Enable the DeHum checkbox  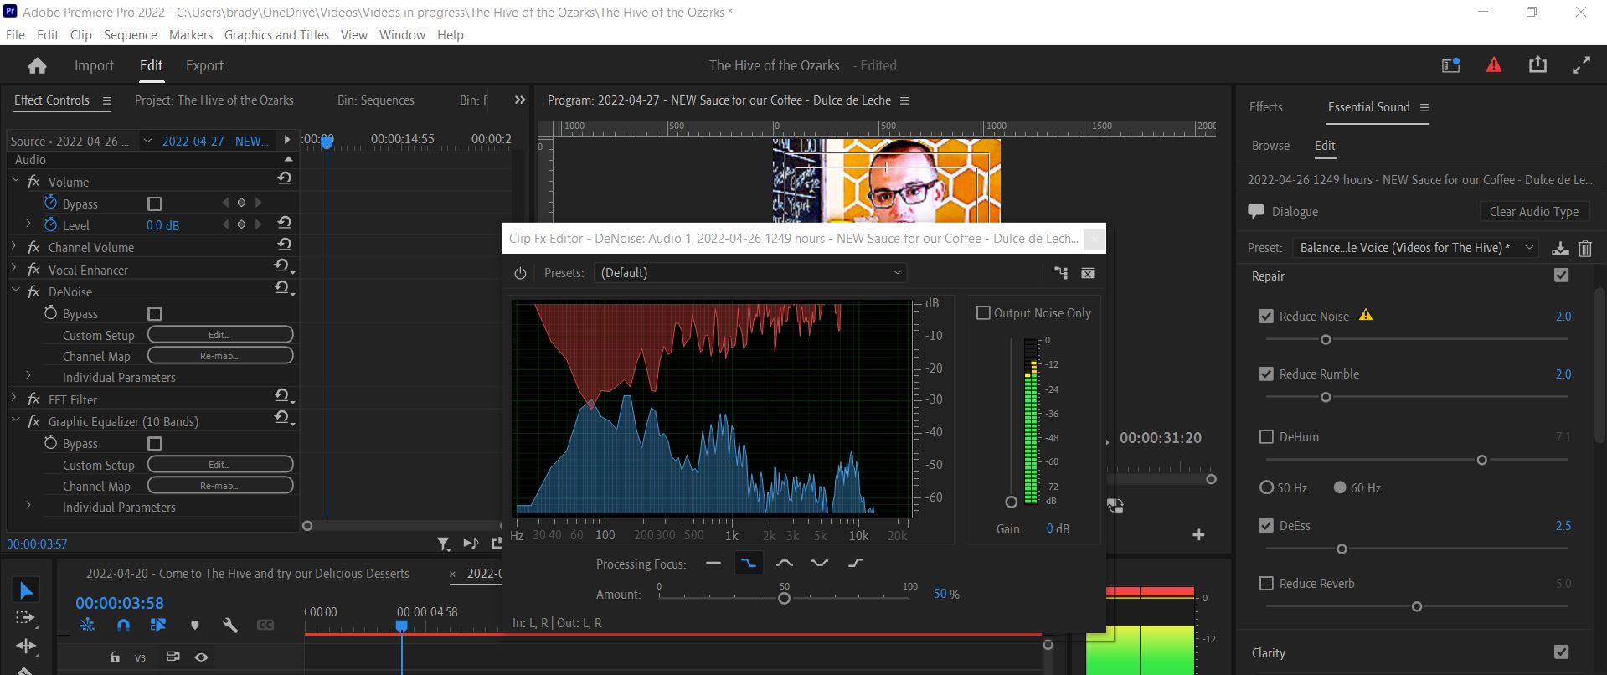(x=1266, y=436)
